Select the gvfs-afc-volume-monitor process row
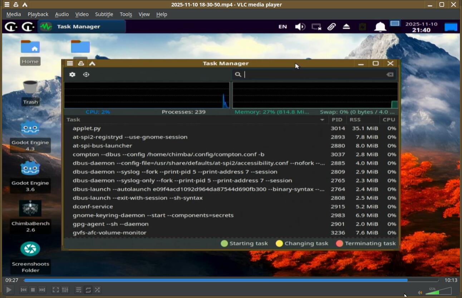This screenshot has width=462, height=298. (x=231, y=232)
